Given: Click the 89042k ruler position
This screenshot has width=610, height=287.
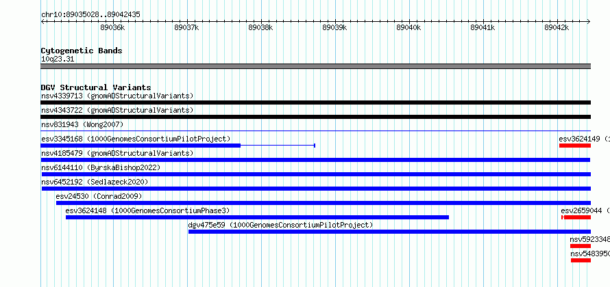Looking at the screenshot, I should 557,27.
